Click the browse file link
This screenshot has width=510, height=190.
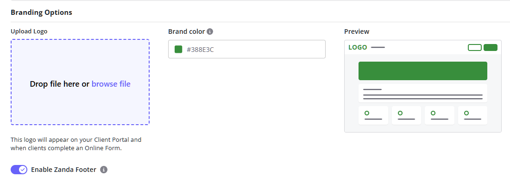pyautogui.click(x=111, y=84)
